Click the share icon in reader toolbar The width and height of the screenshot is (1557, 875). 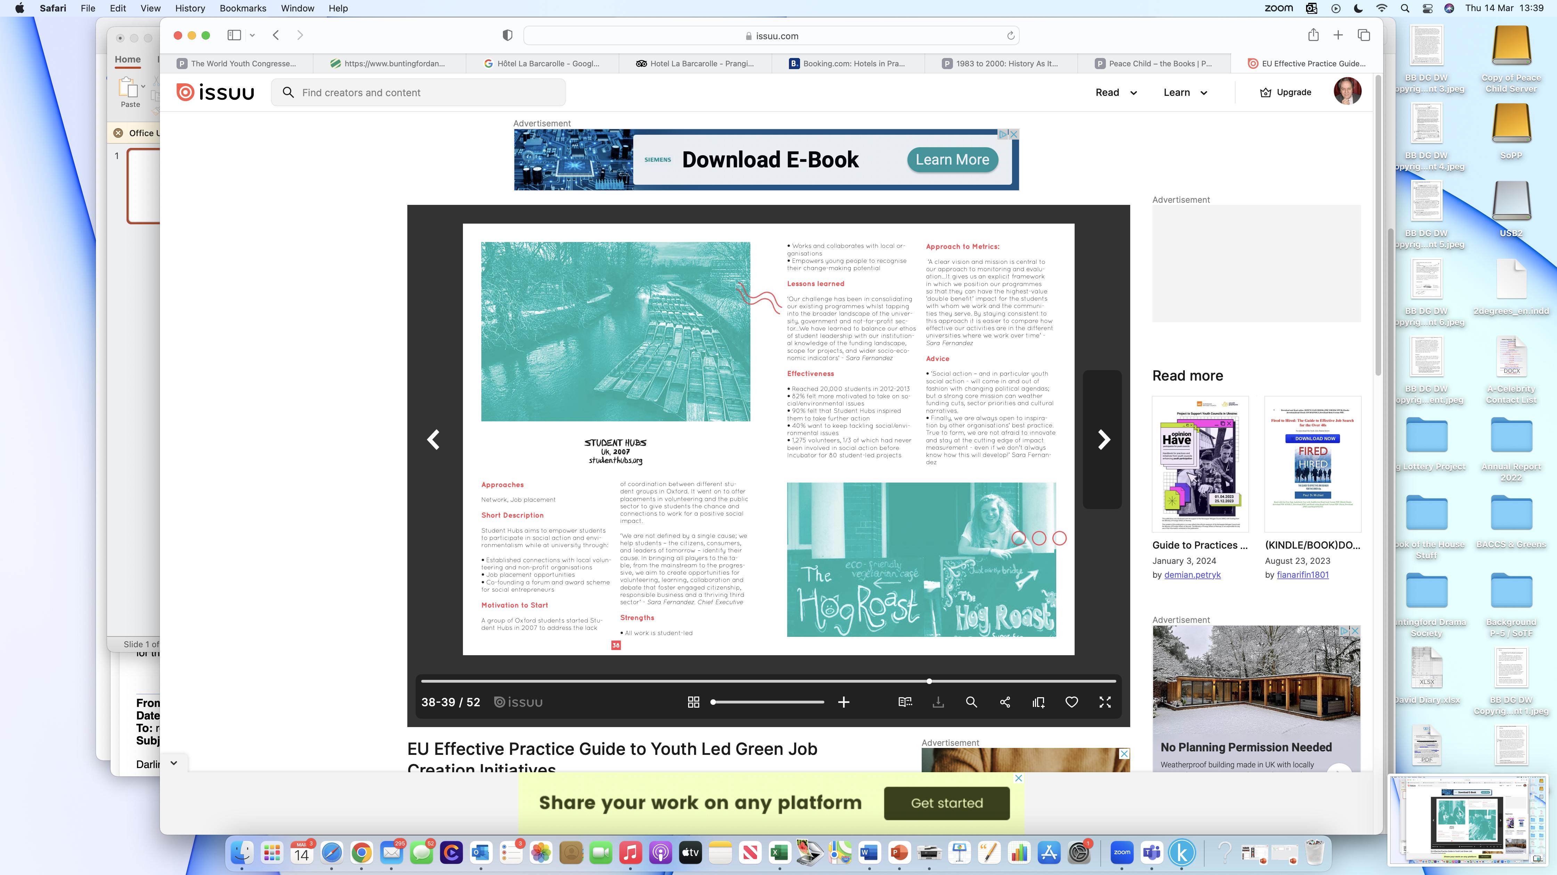(x=1004, y=702)
